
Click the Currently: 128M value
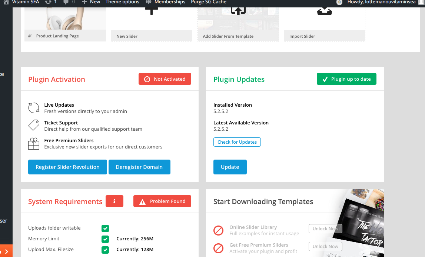coord(135,250)
